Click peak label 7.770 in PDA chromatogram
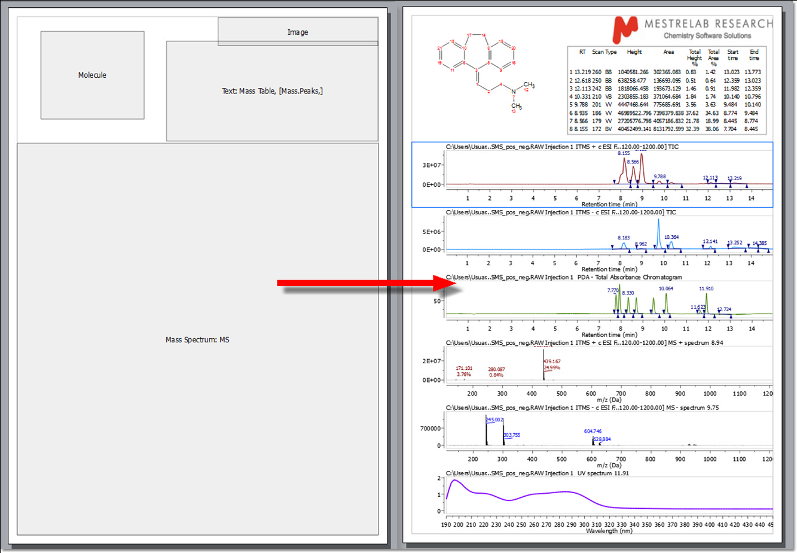Viewport: 797px width, 553px height. coord(613,290)
